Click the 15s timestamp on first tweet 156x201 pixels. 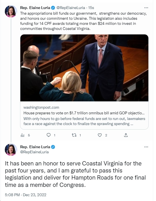[x=91, y=8]
